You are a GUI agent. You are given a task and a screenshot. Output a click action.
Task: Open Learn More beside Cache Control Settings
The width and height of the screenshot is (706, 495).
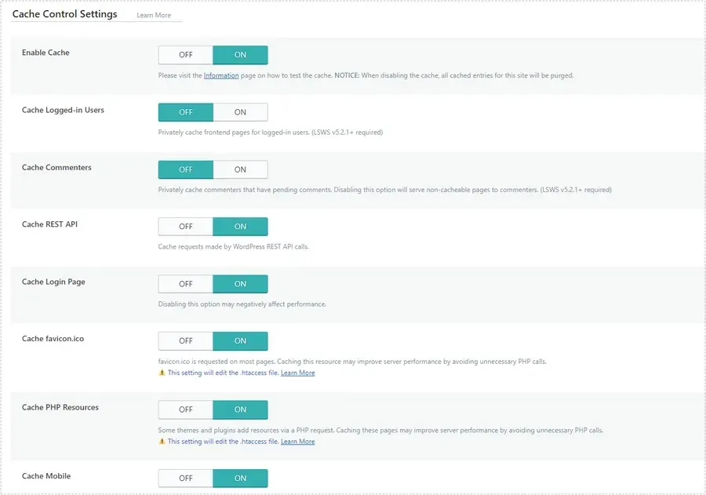coord(154,16)
